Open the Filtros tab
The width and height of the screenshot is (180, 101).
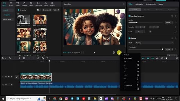coord(46,4)
